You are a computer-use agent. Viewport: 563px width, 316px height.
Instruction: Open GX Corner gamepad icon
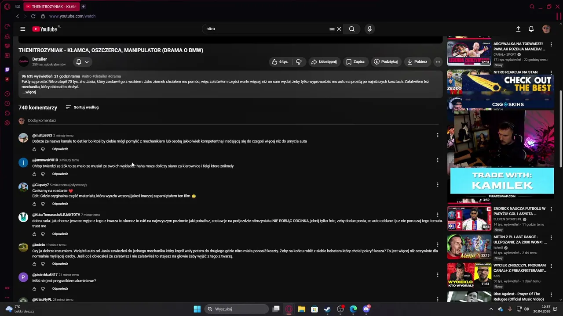pos(18,7)
